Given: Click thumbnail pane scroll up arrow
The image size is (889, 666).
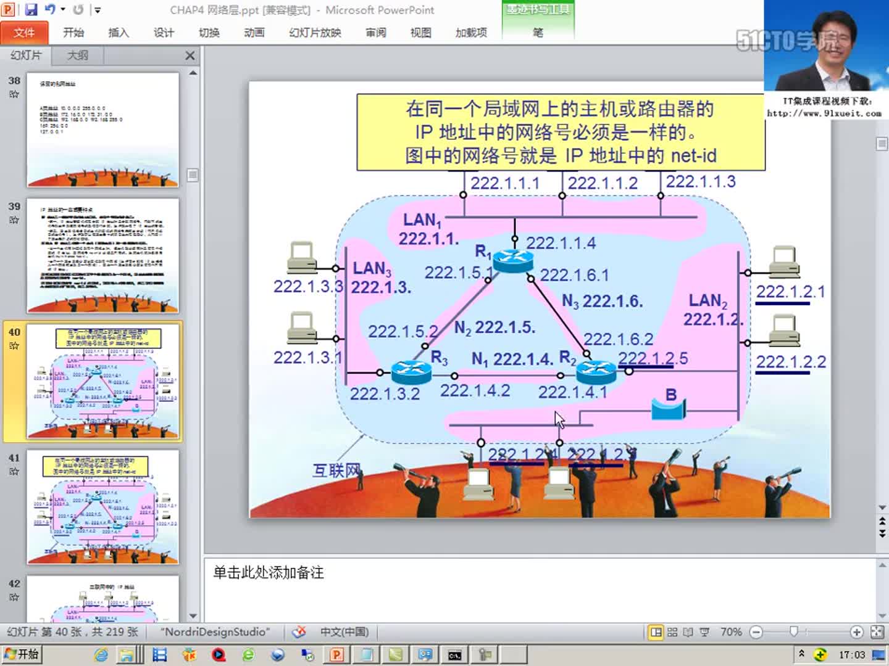Looking at the screenshot, I should (193, 73).
